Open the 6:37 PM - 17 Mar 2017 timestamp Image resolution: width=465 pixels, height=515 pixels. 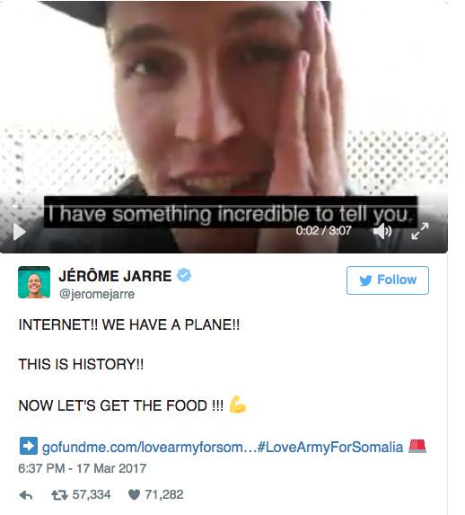(x=82, y=468)
